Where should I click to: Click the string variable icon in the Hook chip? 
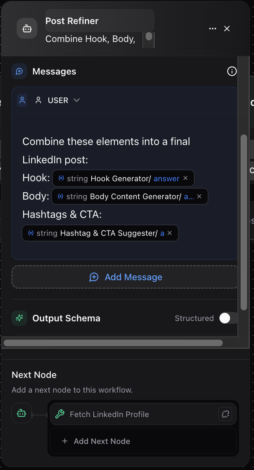[60, 178]
